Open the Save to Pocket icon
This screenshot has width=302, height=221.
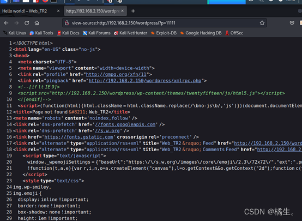[292, 23]
